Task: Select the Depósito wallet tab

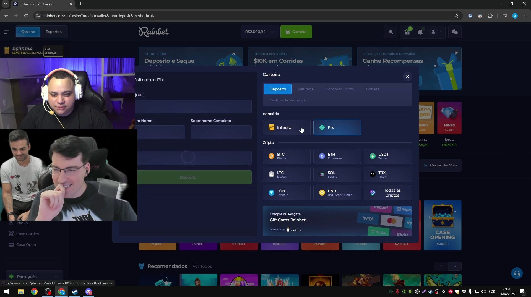Action: [278, 89]
